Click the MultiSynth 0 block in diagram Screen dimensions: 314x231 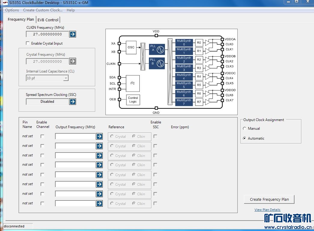(x=184, y=43)
